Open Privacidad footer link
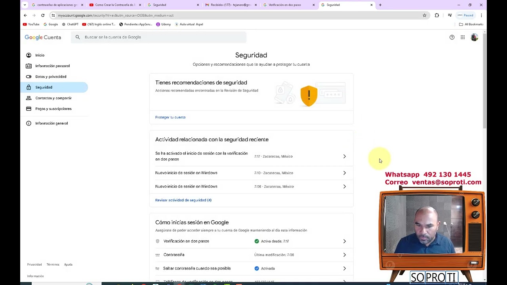 (34, 264)
